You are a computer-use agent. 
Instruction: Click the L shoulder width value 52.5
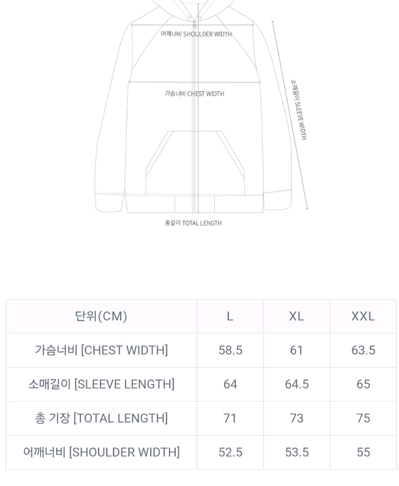230,452
